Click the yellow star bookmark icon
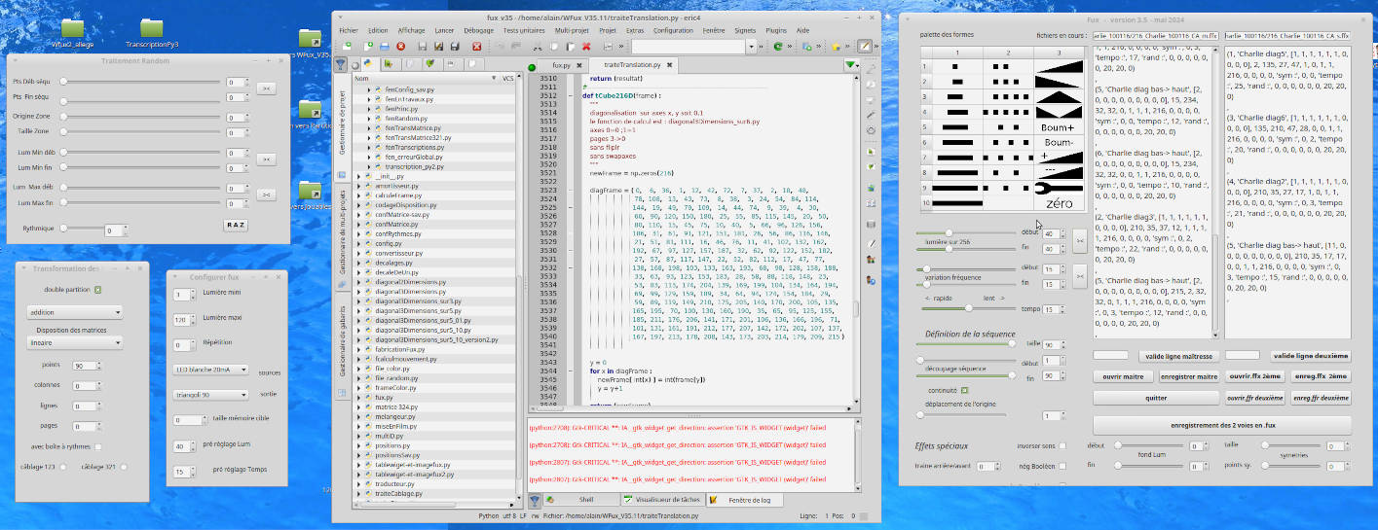This screenshot has width=1378, height=530. (x=836, y=46)
